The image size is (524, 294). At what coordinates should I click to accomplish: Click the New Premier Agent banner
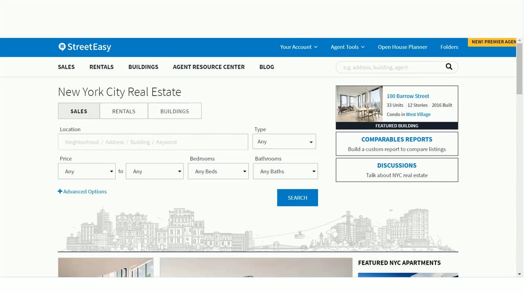[x=492, y=42]
